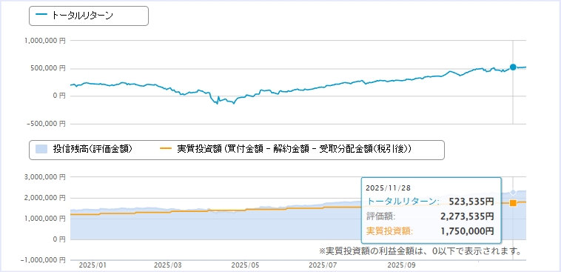561x272 pixels.
Task: Click the 500,000 円 axis label
Action: [49, 68]
